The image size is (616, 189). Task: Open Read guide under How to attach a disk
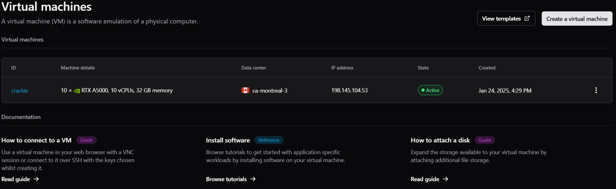pos(430,179)
